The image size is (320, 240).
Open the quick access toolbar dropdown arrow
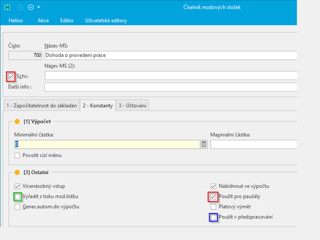click(39, 7)
